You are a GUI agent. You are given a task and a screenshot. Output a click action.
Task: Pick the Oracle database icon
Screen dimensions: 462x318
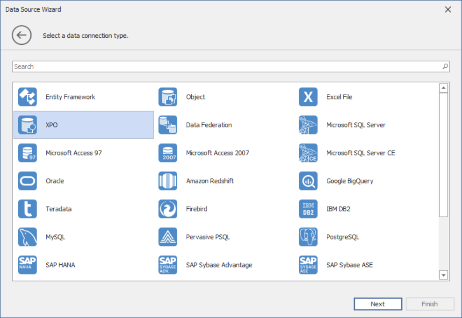[28, 181]
